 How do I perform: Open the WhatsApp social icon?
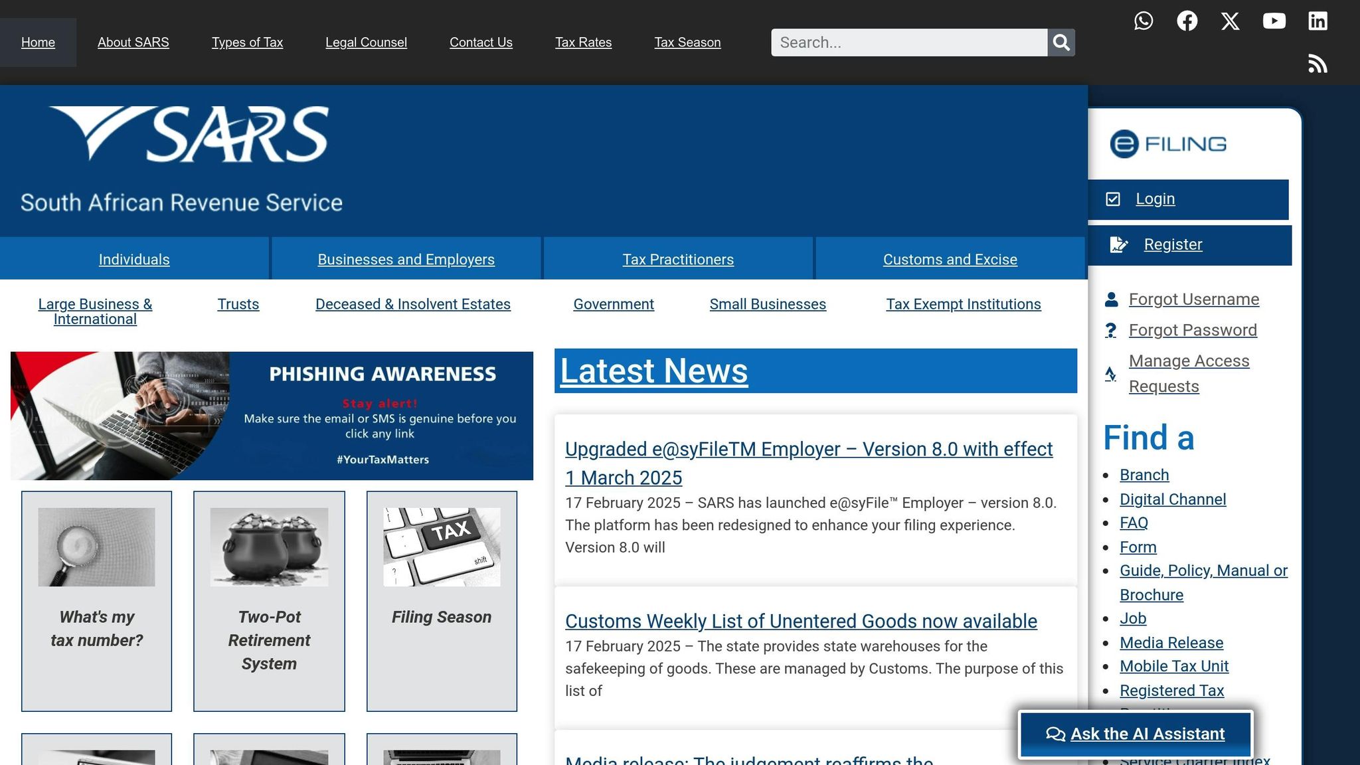pos(1144,21)
